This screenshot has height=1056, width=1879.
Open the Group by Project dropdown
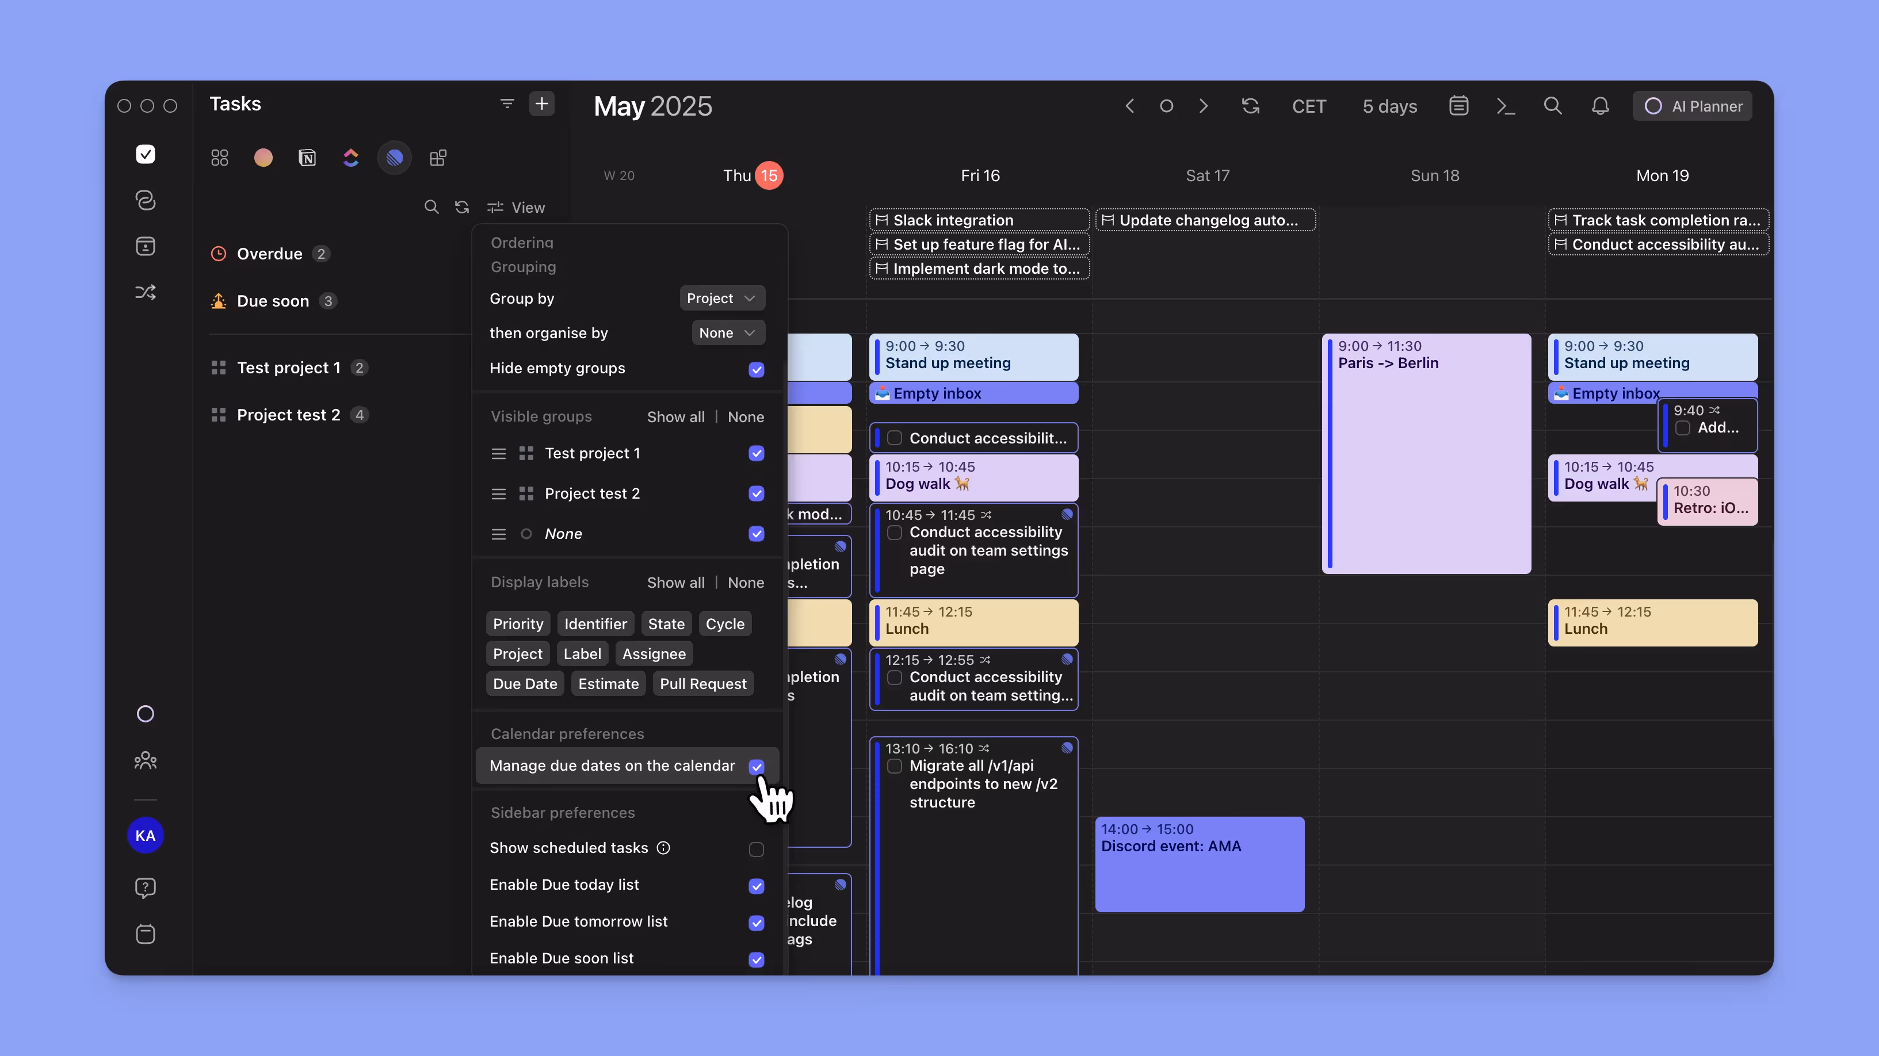pyautogui.click(x=721, y=299)
